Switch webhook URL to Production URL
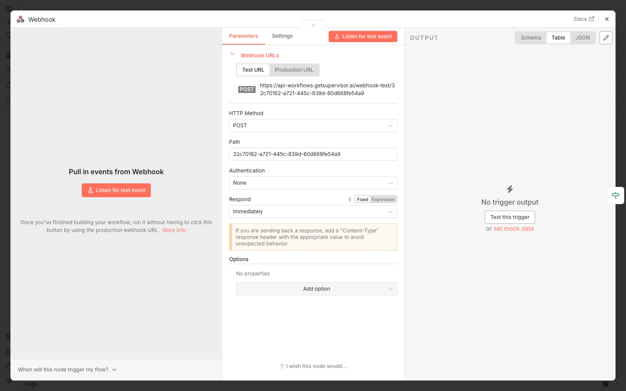The width and height of the screenshot is (626, 391). [x=294, y=70]
